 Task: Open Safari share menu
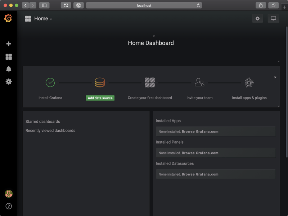261,5
